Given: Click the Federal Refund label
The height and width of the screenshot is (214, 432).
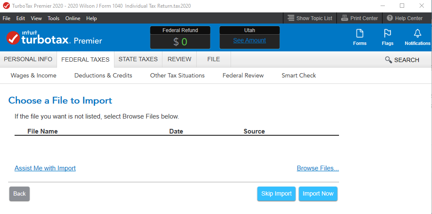Looking at the screenshot, I should point(180,30).
